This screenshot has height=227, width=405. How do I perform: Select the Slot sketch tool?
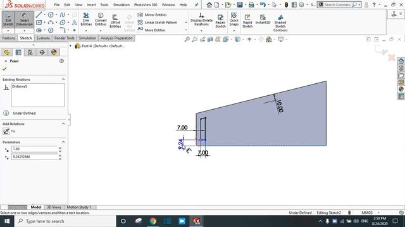point(39,30)
